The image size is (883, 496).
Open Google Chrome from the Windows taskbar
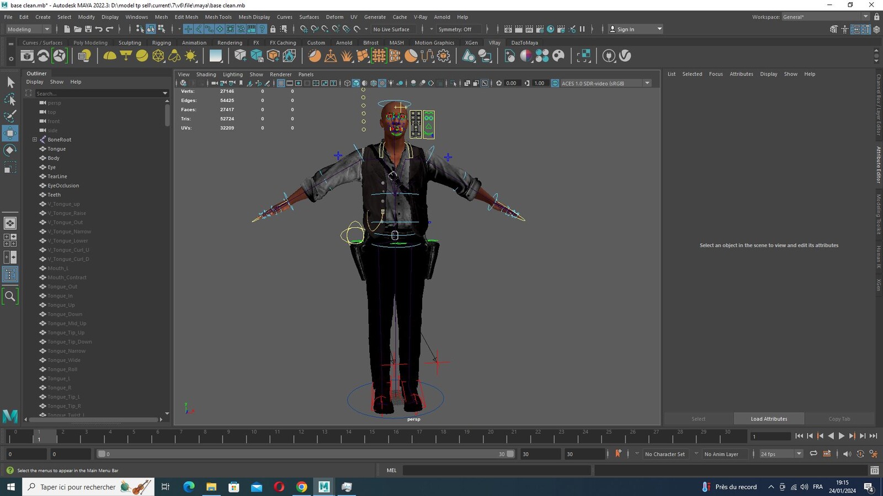pos(301,487)
